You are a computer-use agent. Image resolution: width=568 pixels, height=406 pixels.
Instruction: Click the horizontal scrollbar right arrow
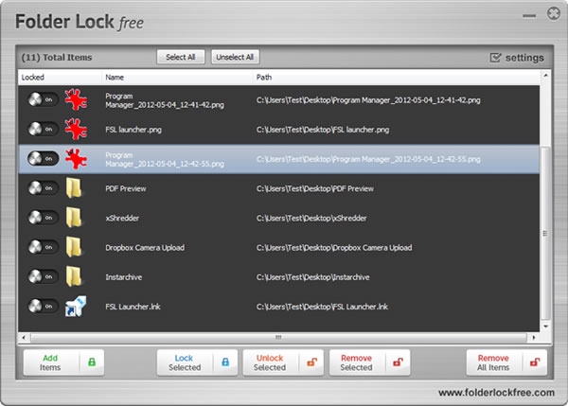click(533, 338)
